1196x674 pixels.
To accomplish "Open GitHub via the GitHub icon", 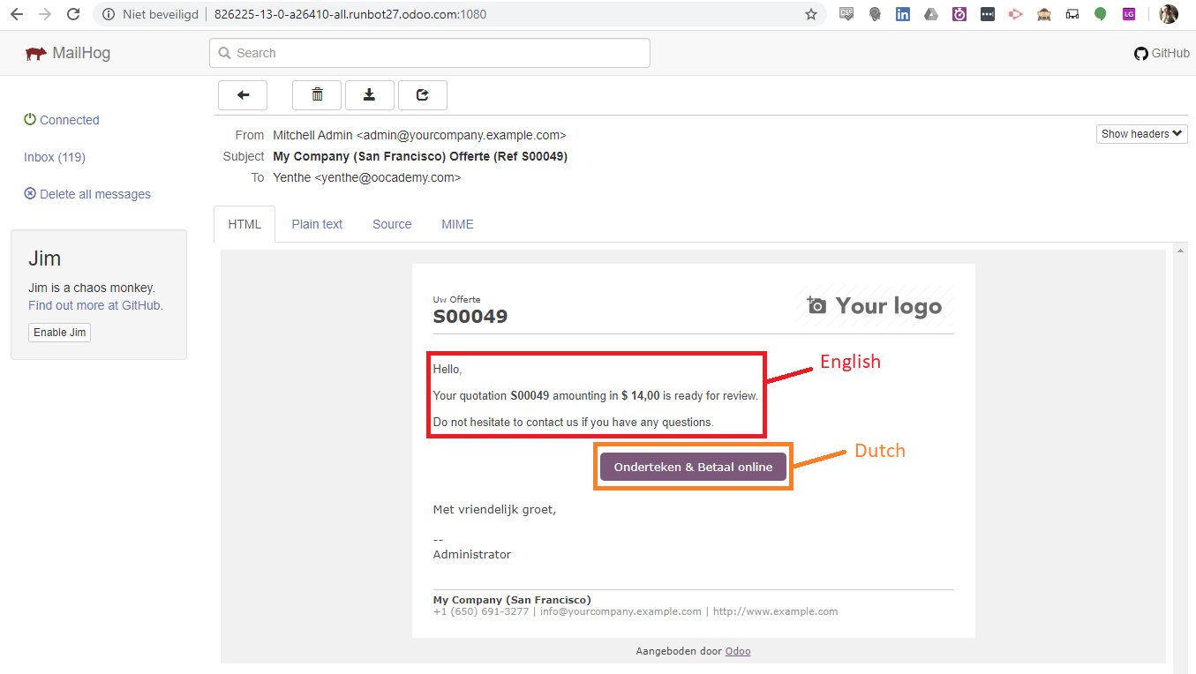I will coord(1140,53).
